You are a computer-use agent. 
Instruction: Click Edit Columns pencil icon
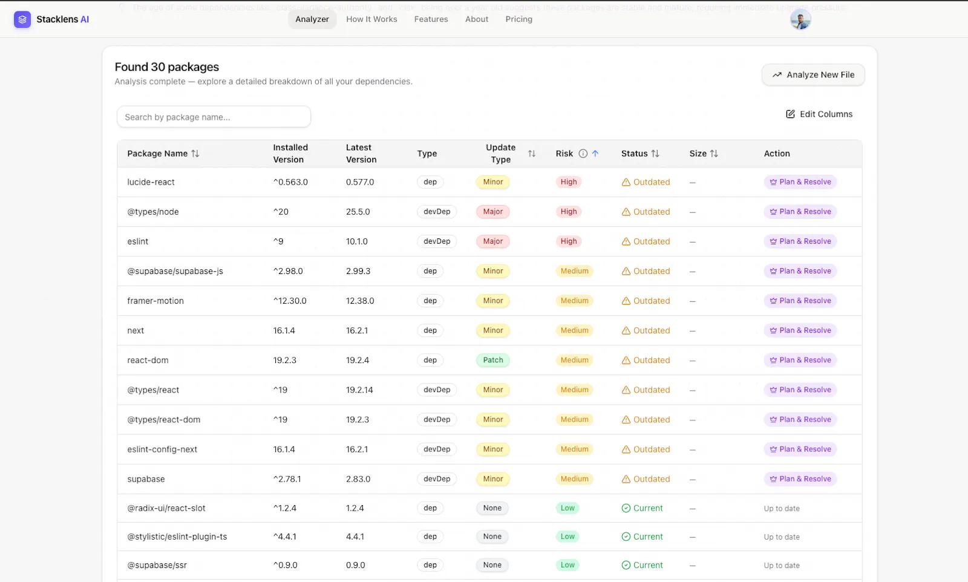point(790,114)
